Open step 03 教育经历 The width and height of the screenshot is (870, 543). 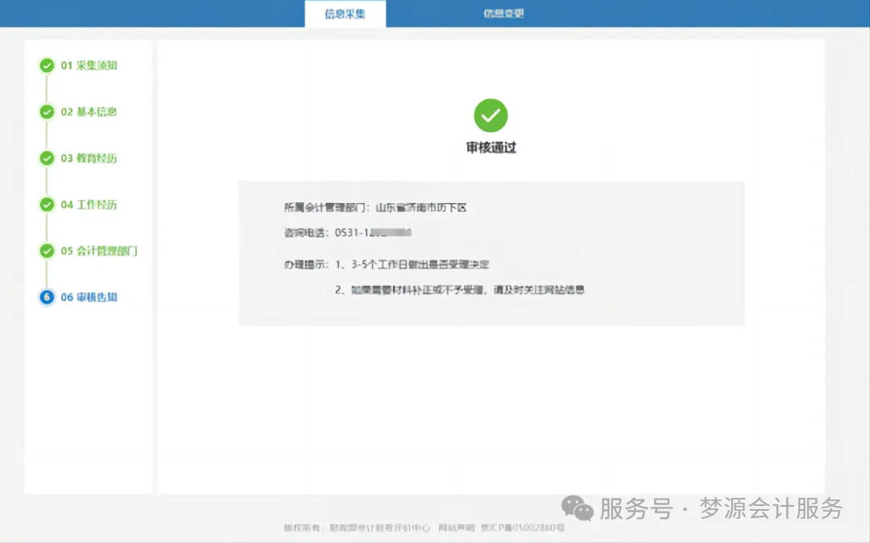pyautogui.click(x=87, y=158)
